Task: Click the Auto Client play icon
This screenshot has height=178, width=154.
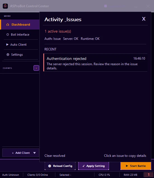Action: (7, 45)
